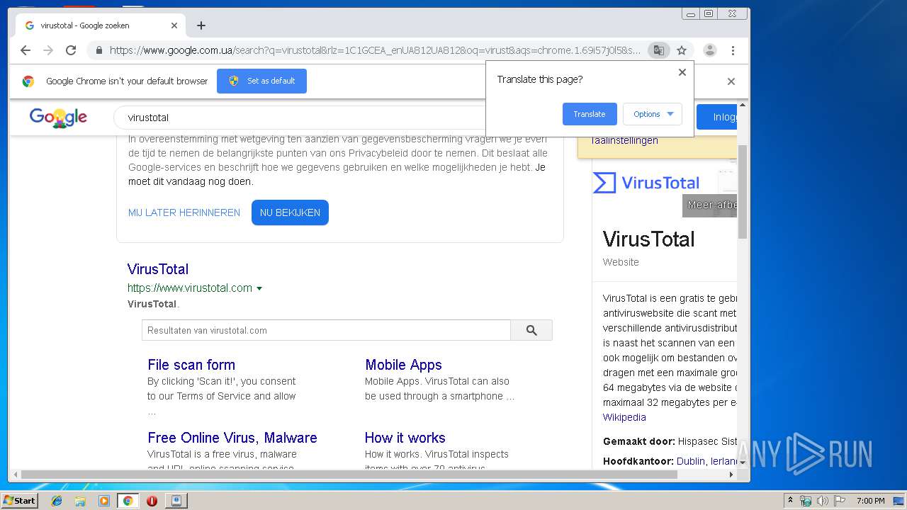Image resolution: width=907 pixels, height=510 pixels.
Task: Click the horizontal scrollbar at page bottom
Action: pyautogui.click(x=349, y=475)
